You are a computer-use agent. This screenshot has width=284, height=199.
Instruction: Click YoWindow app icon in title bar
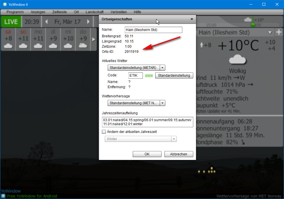[x=4, y=4]
